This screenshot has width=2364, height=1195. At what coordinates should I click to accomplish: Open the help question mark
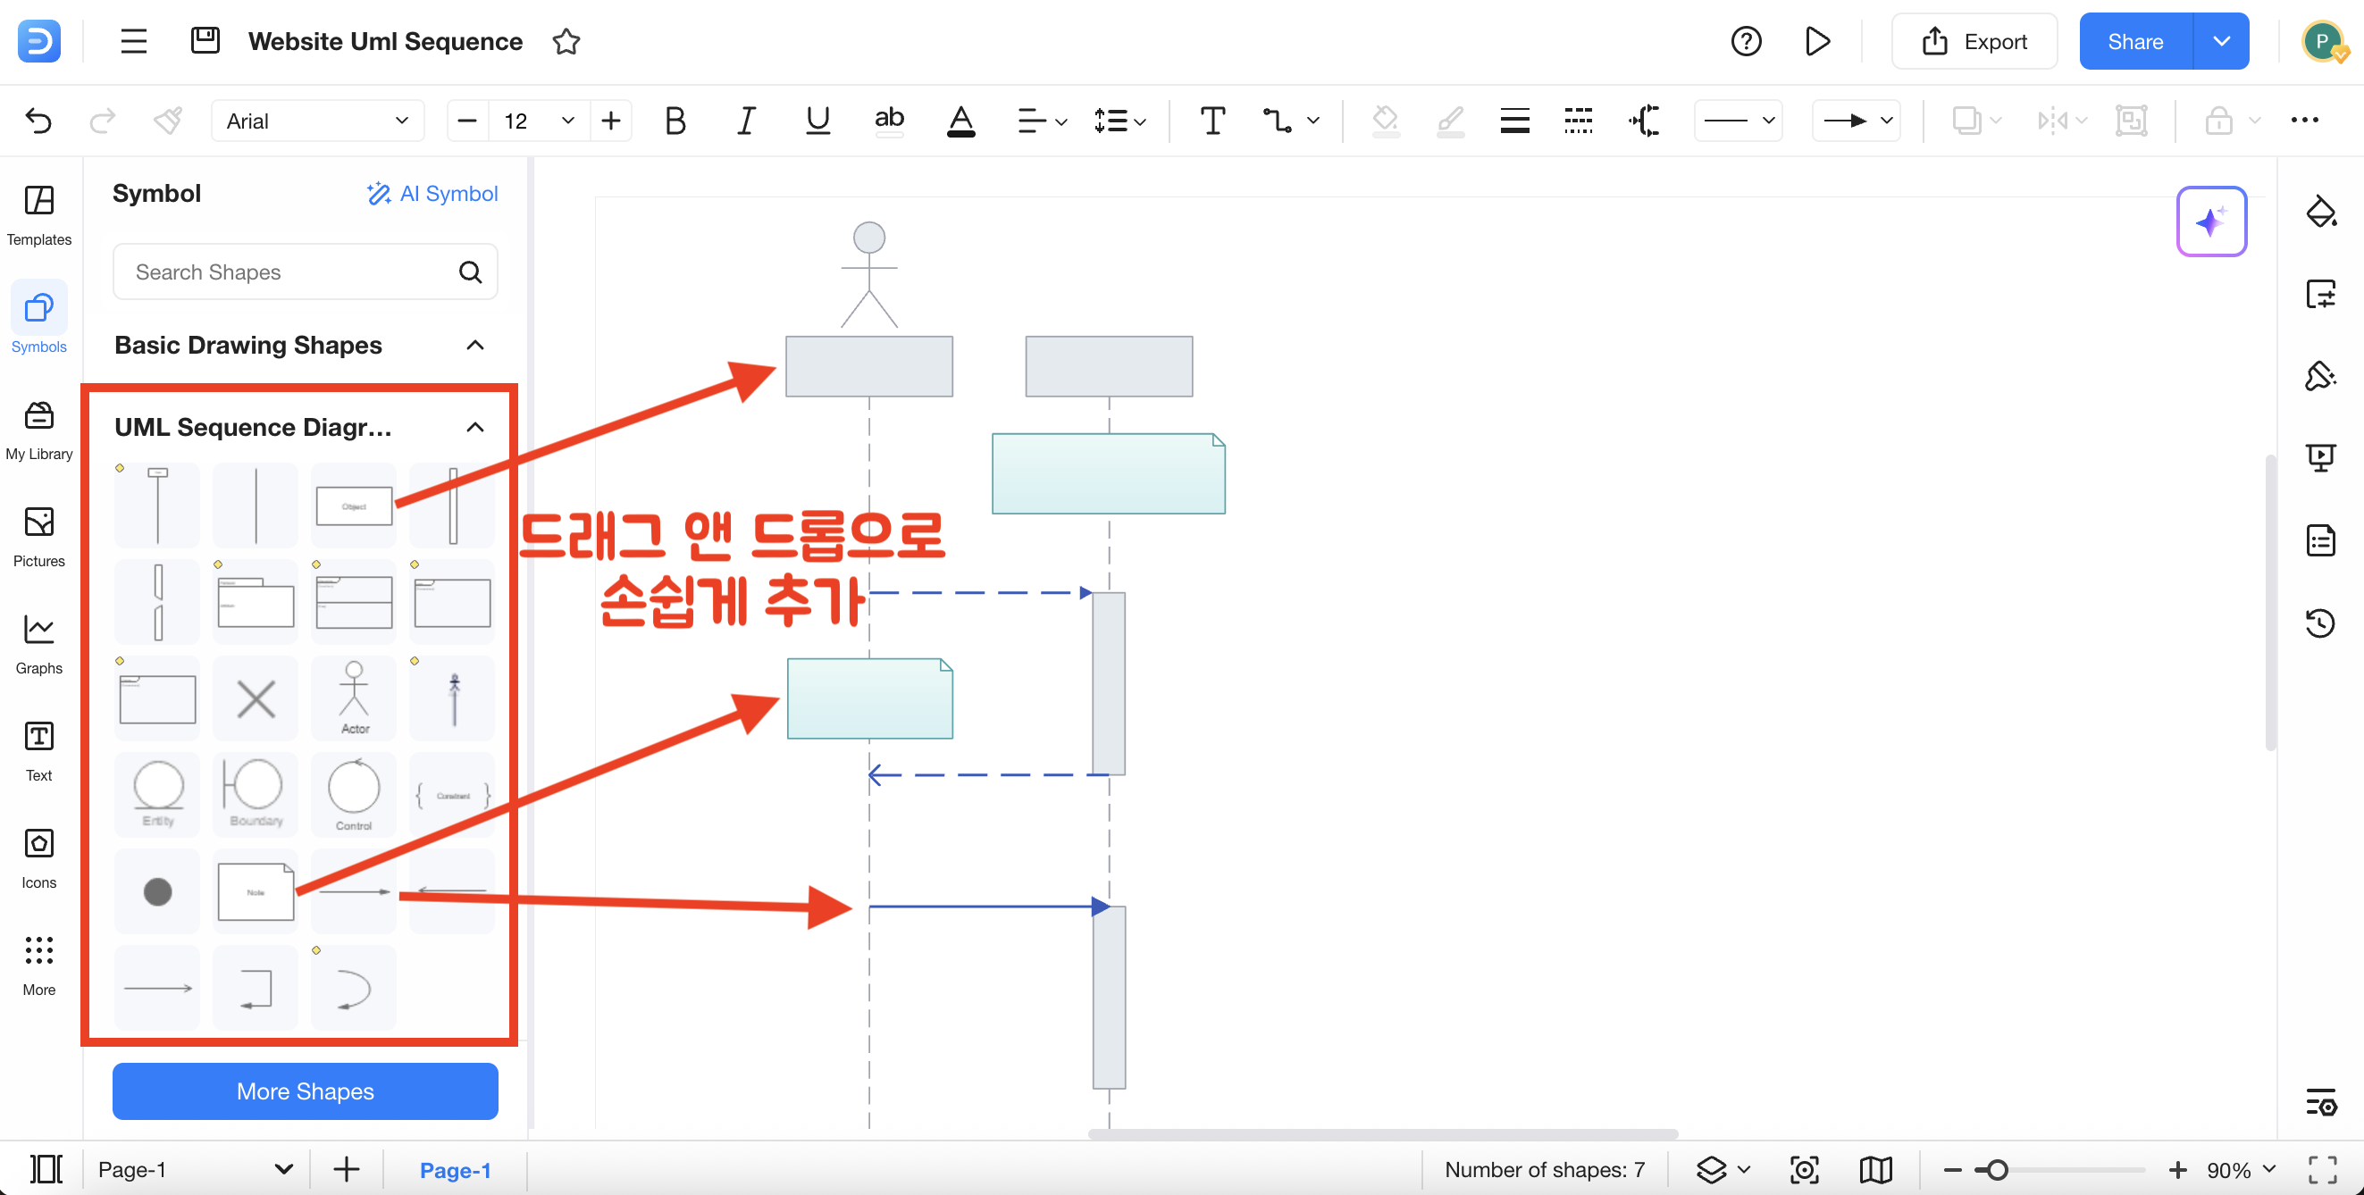tap(1746, 41)
